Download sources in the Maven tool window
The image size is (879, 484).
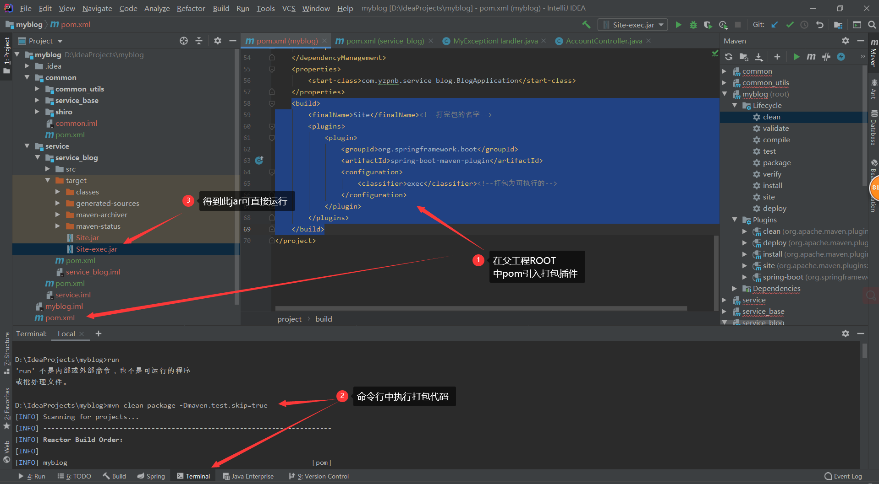click(759, 57)
